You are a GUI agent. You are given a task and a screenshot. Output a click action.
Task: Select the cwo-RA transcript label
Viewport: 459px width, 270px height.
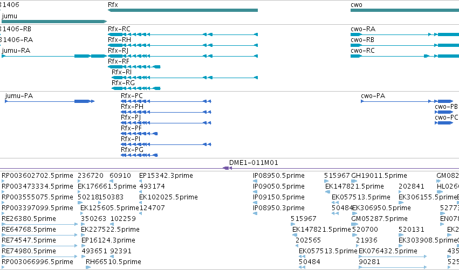(x=363, y=29)
